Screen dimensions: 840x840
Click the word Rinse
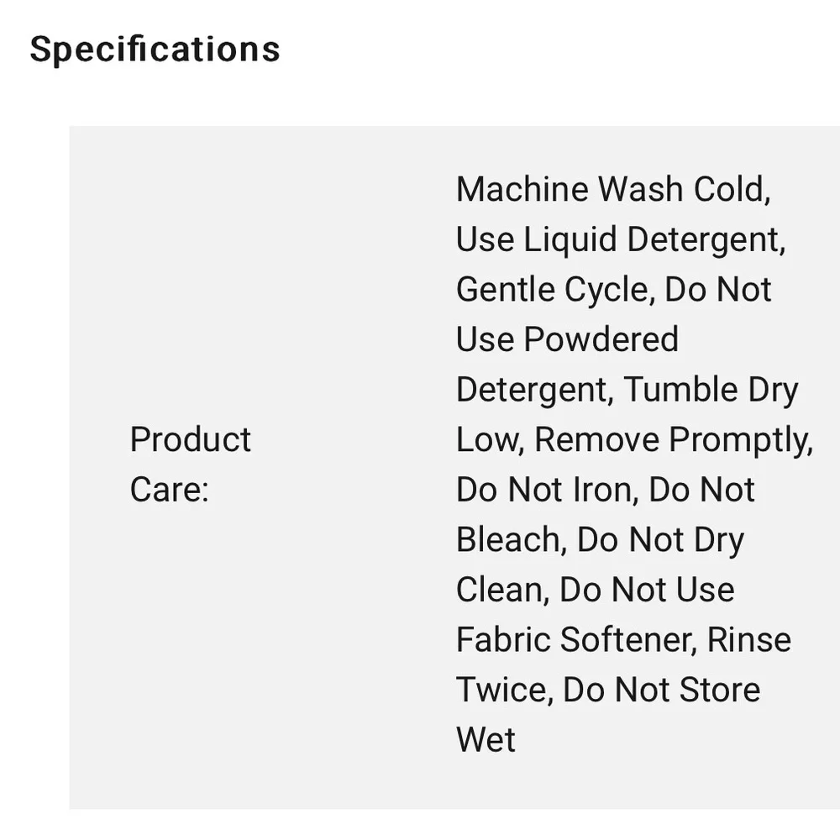[748, 639]
